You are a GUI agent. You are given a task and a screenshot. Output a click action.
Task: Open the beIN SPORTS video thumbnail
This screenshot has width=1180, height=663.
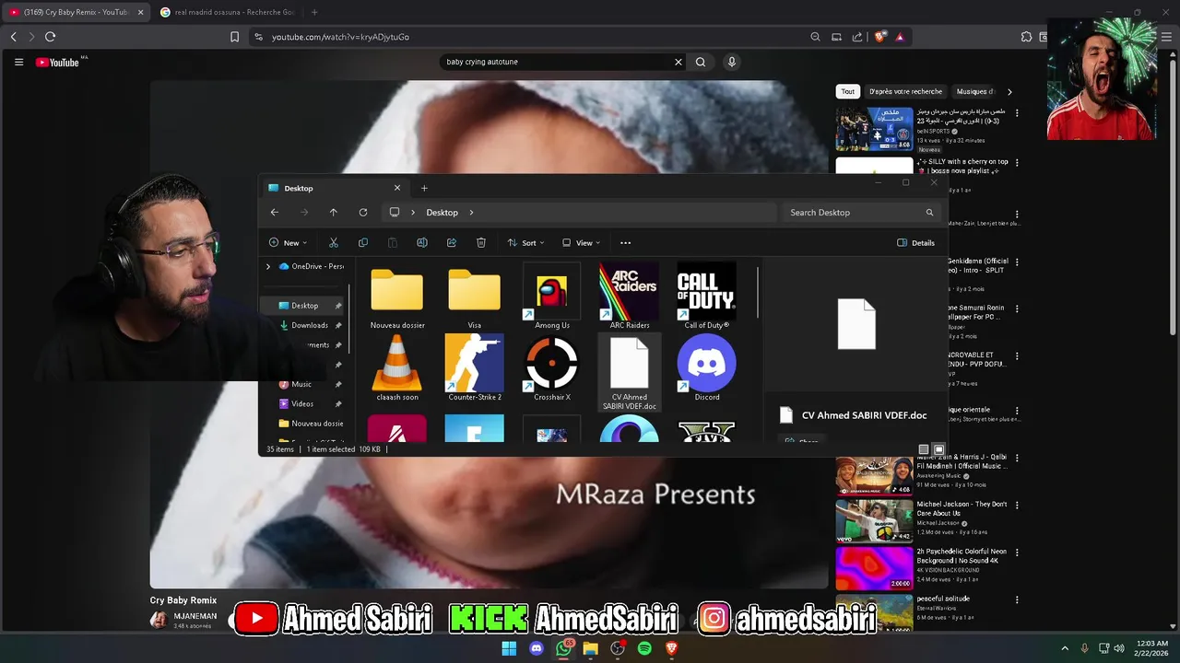(874, 129)
